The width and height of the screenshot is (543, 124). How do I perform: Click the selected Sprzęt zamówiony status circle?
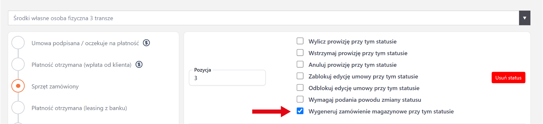(x=18, y=86)
